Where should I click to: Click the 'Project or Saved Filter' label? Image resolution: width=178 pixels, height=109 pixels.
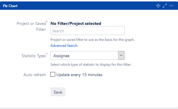click(31, 27)
